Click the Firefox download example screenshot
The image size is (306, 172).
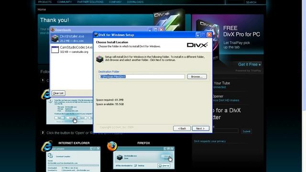point(144,158)
